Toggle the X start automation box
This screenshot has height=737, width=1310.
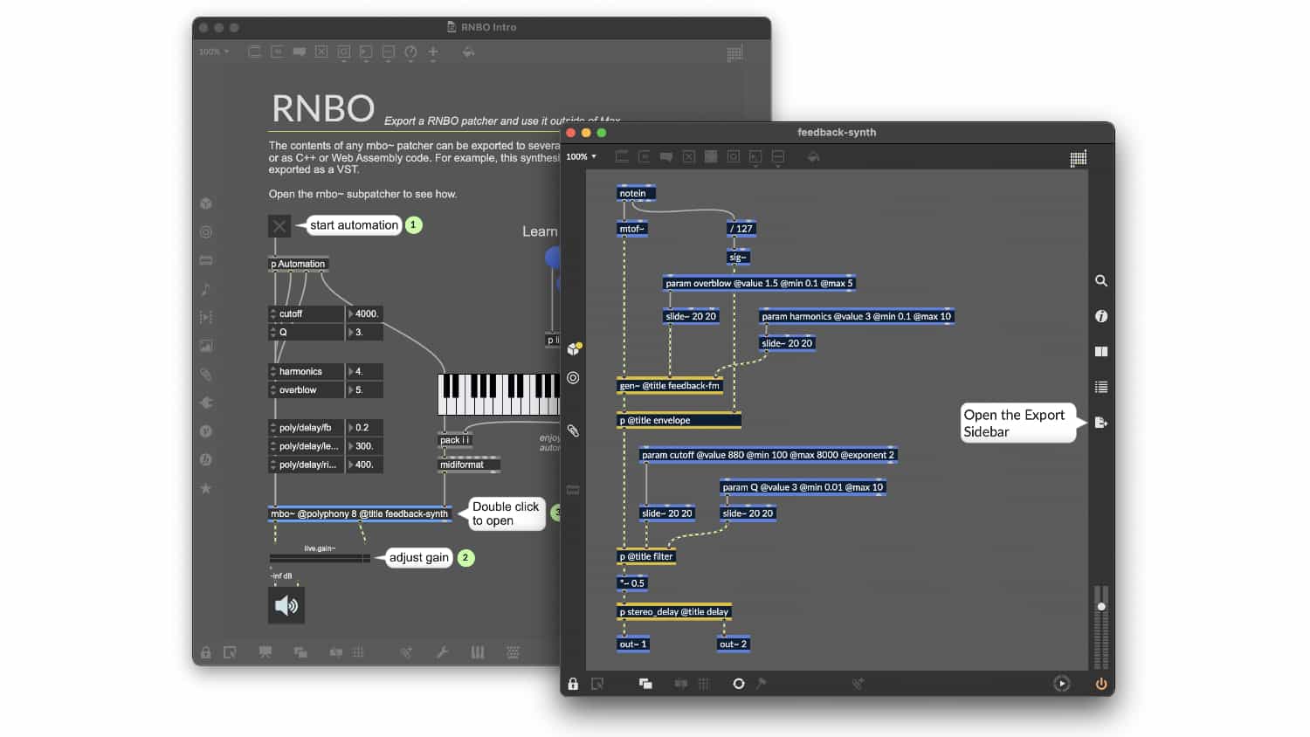click(279, 226)
